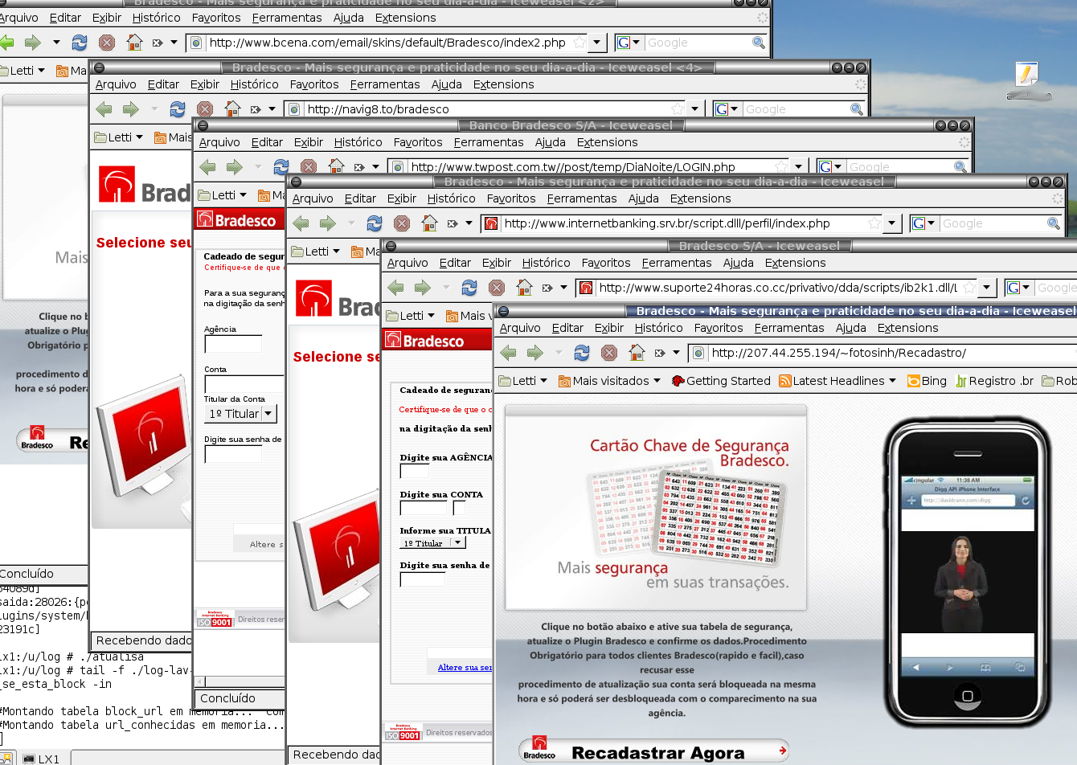Search magnifier in bcena.com window
1077x765 pixels.
(x=758, y=43)
